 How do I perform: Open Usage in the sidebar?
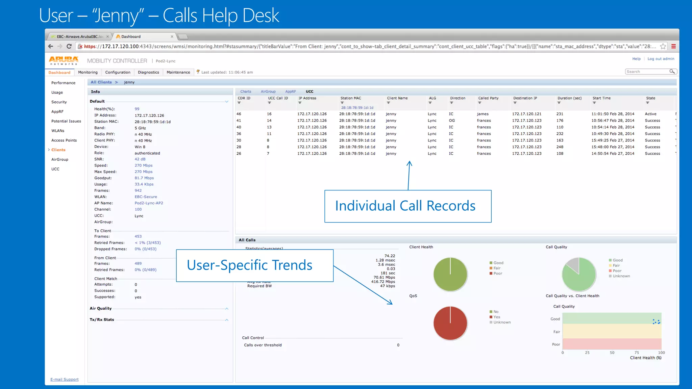pyautogui.click(x=57, y=93)
